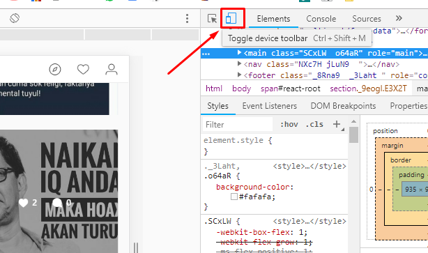Image resolution: width=428 pixels, height=253 pixels.
Task: Select the html breadcrumb
Action: (x=214, y=89)
